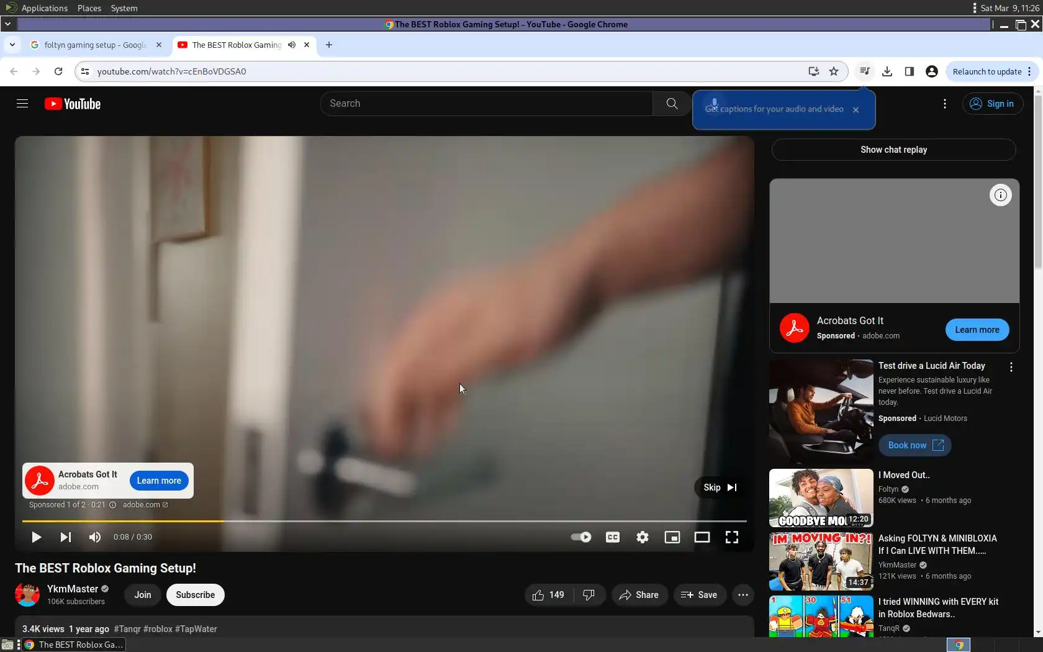Click the search magnifier button

pyautogui.click(x=672, y=104)
